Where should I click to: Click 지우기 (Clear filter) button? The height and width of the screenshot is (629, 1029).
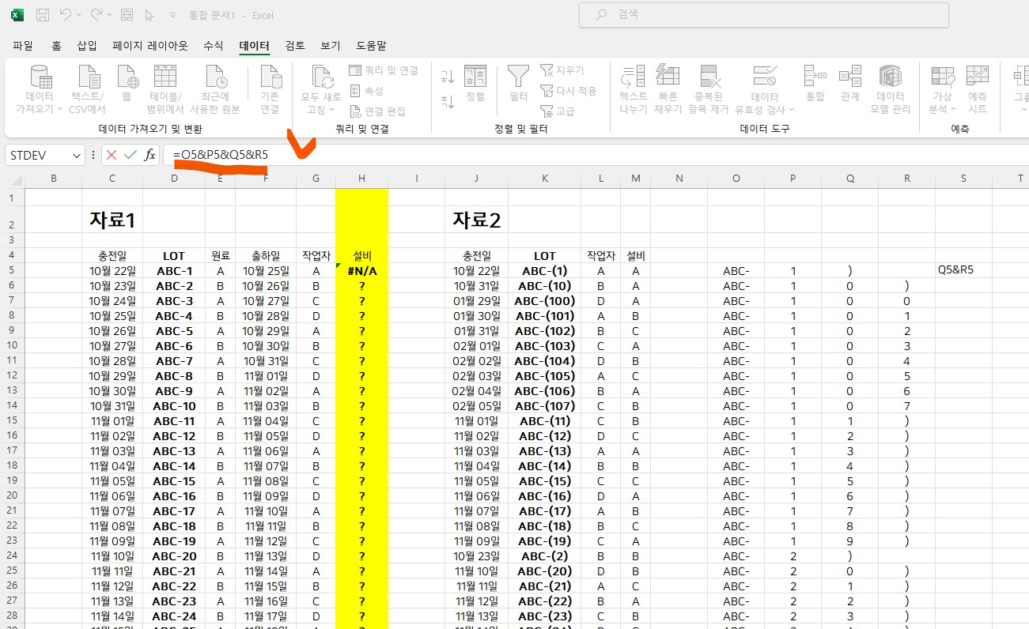point(562,71)
